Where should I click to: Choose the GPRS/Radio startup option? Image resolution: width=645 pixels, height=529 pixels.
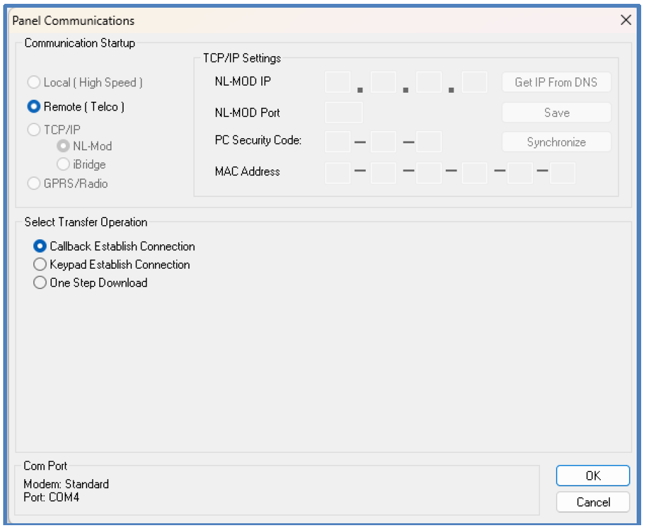pos(33,184)
